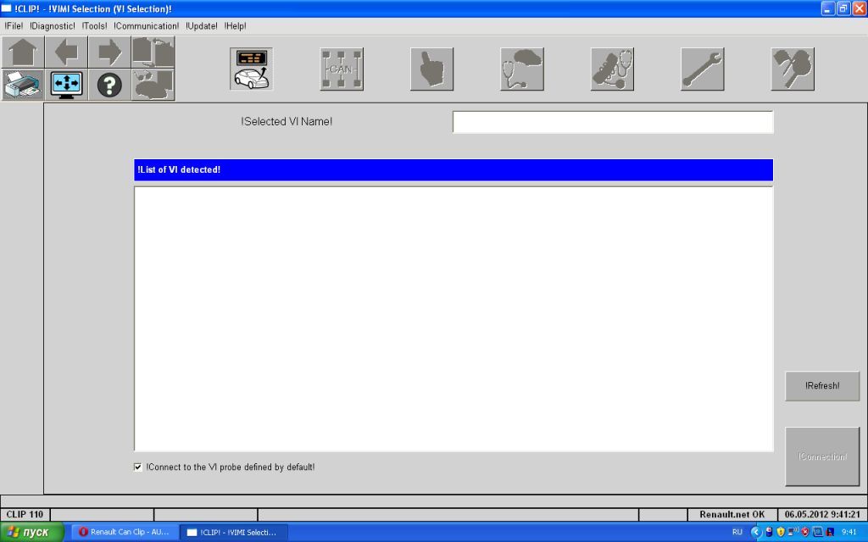Print the current screen using printer icon

click(23, 85)
